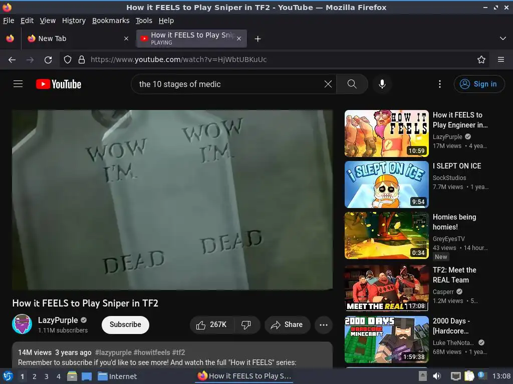Bookmark this page with the star

point(481,60)
